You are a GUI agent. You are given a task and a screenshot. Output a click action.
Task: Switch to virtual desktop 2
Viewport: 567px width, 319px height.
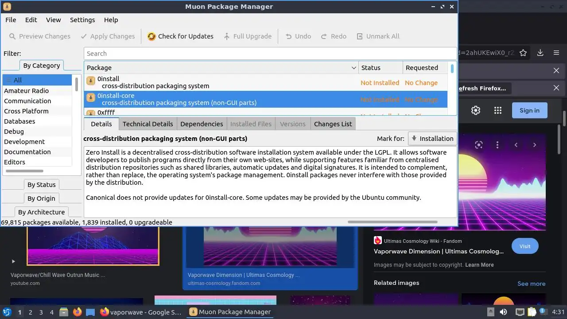click(x=30, y=312)
